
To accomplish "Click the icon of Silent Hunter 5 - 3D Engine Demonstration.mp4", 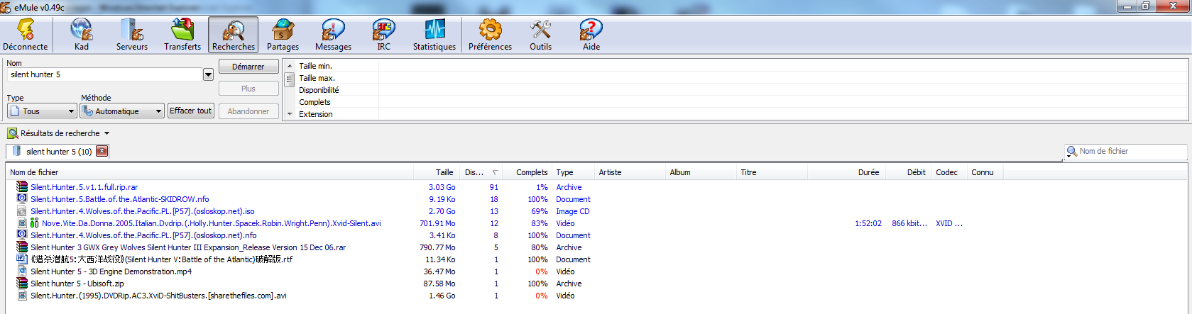I will [x=22, y=271].
